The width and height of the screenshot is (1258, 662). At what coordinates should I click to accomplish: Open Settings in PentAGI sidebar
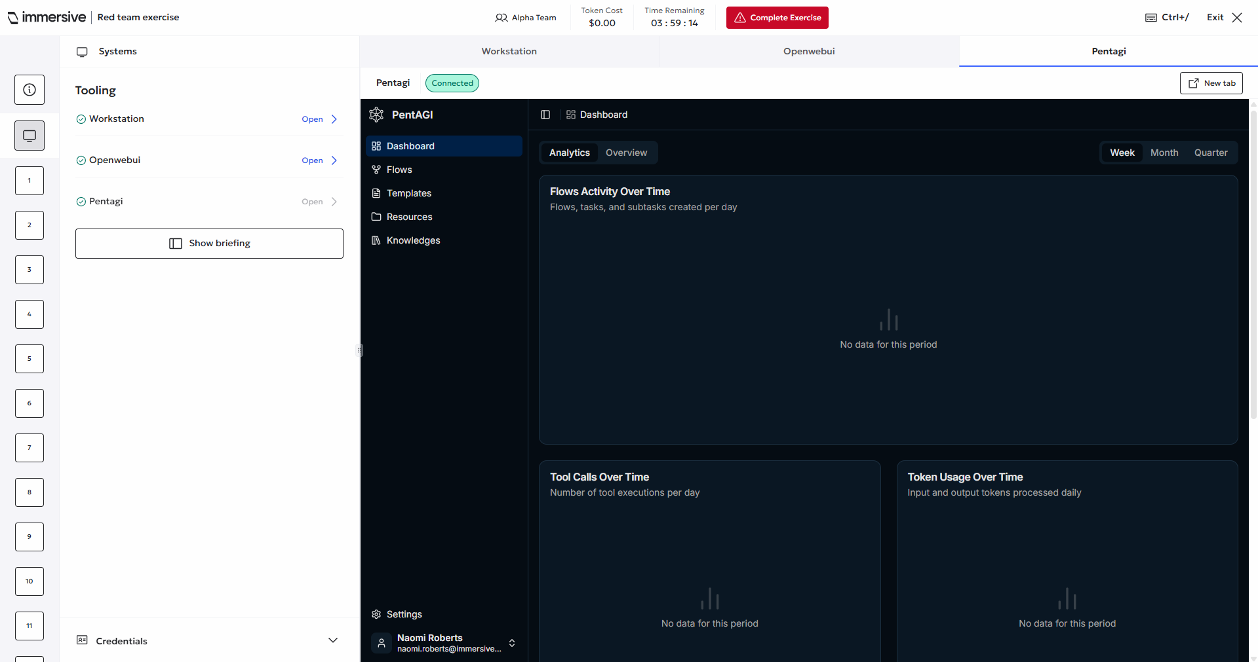tap(444, 614)
